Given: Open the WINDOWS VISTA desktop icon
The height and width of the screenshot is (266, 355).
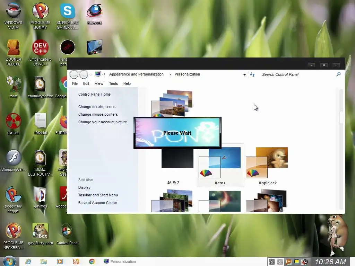Looking at the screenshot, I should click(13, 16).
